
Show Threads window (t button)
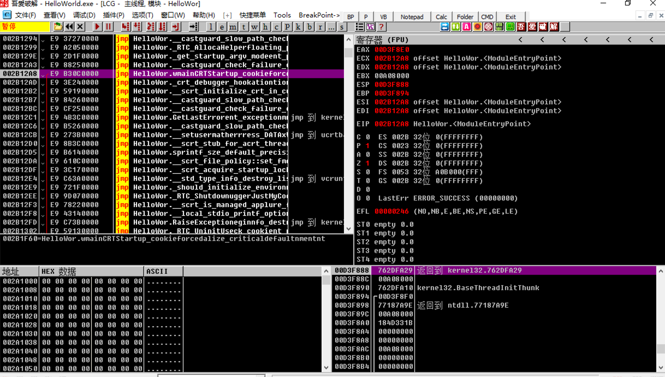point(244,27)
